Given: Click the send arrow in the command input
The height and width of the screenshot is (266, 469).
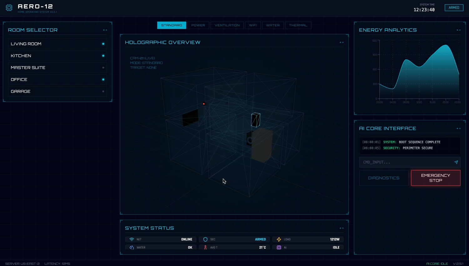Looking at the screenshot, I should pos(456,162).
